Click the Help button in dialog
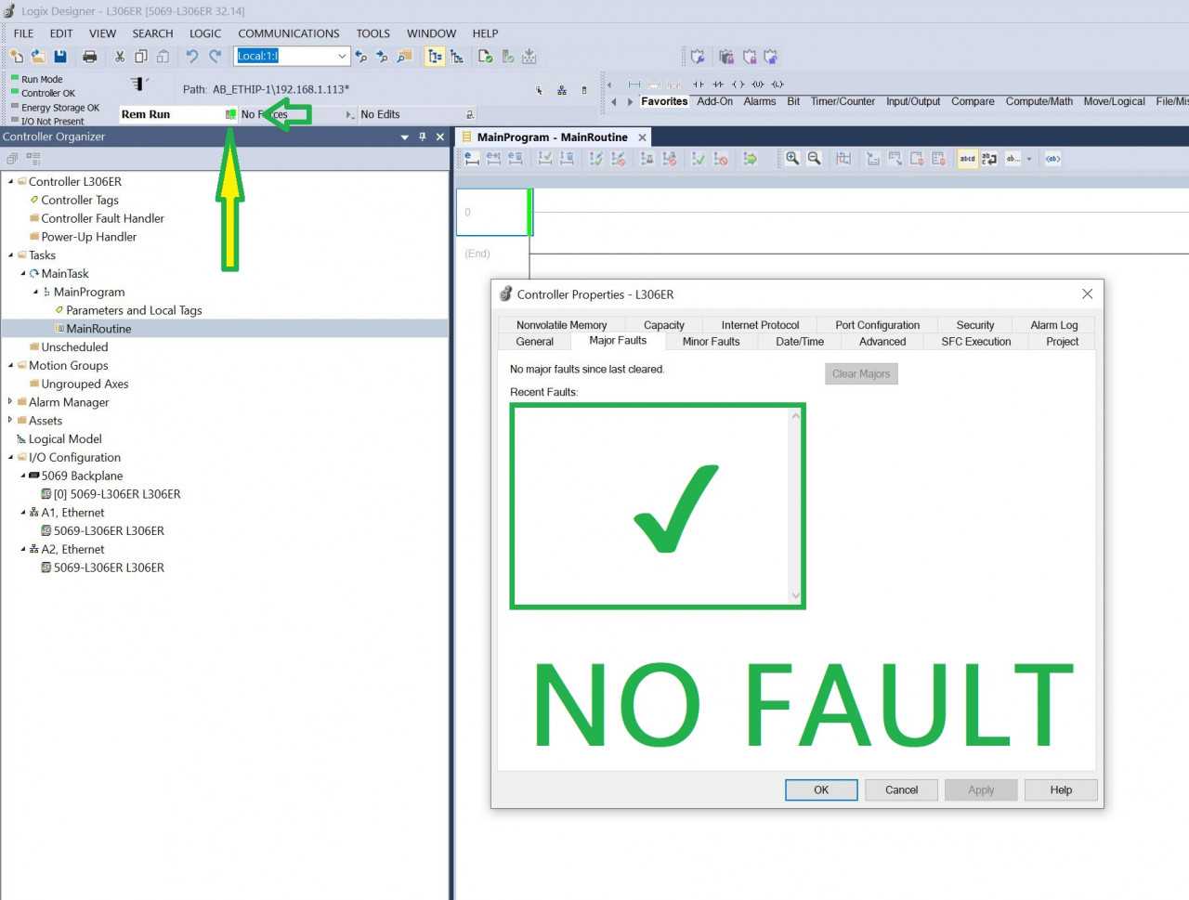Image resolution: width=1189 pixels, height=900 pixels. (1061, 789)
